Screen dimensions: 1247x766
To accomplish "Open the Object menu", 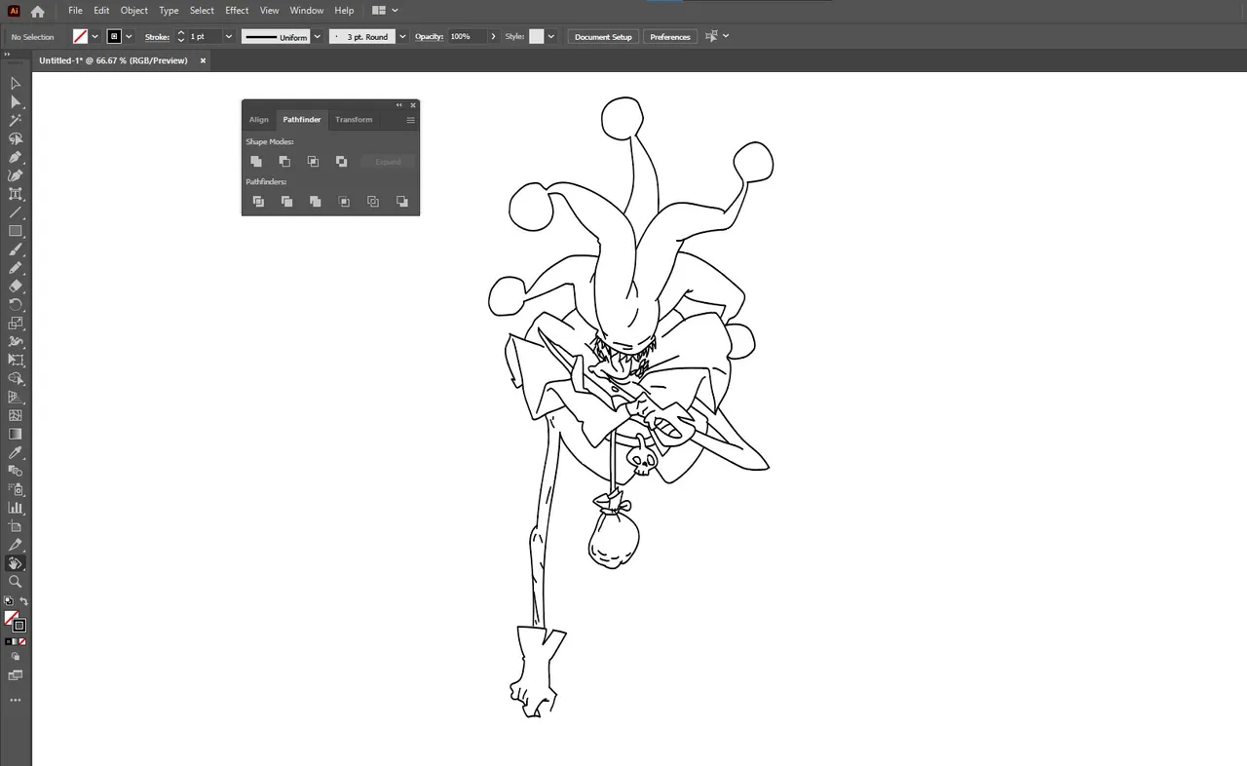I will (134, 11).
